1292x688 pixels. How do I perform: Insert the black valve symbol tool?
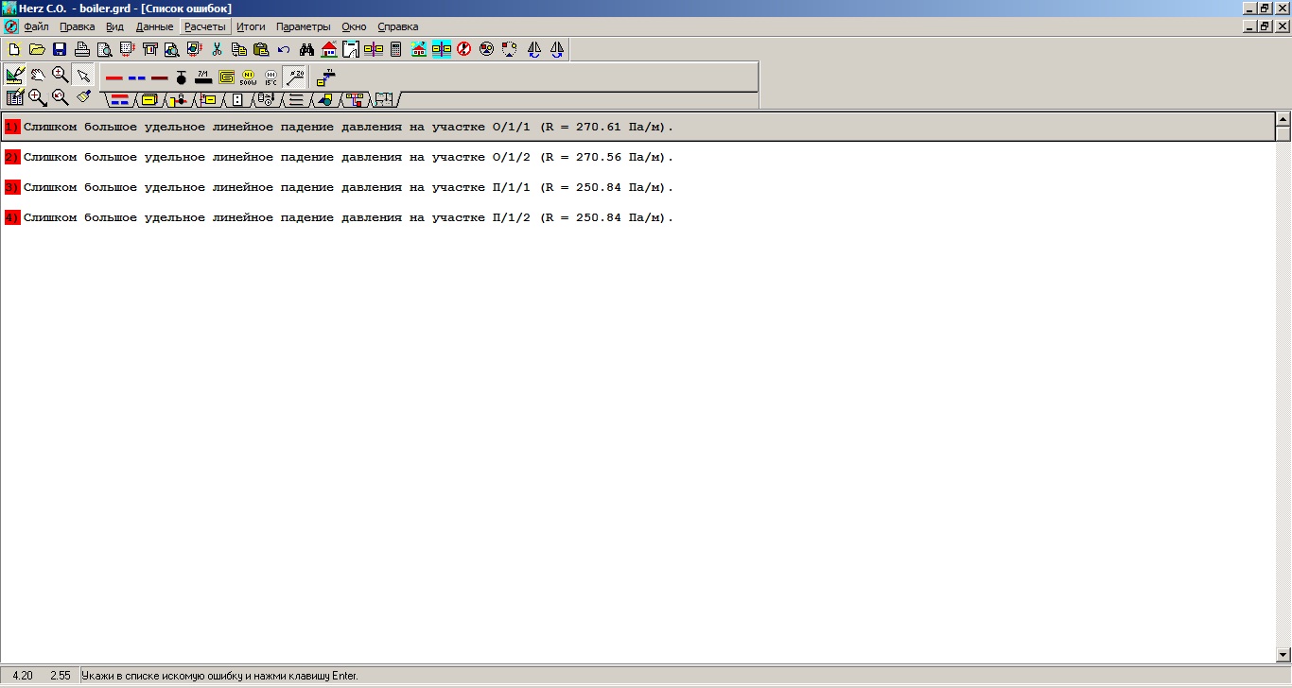[182, 77]
